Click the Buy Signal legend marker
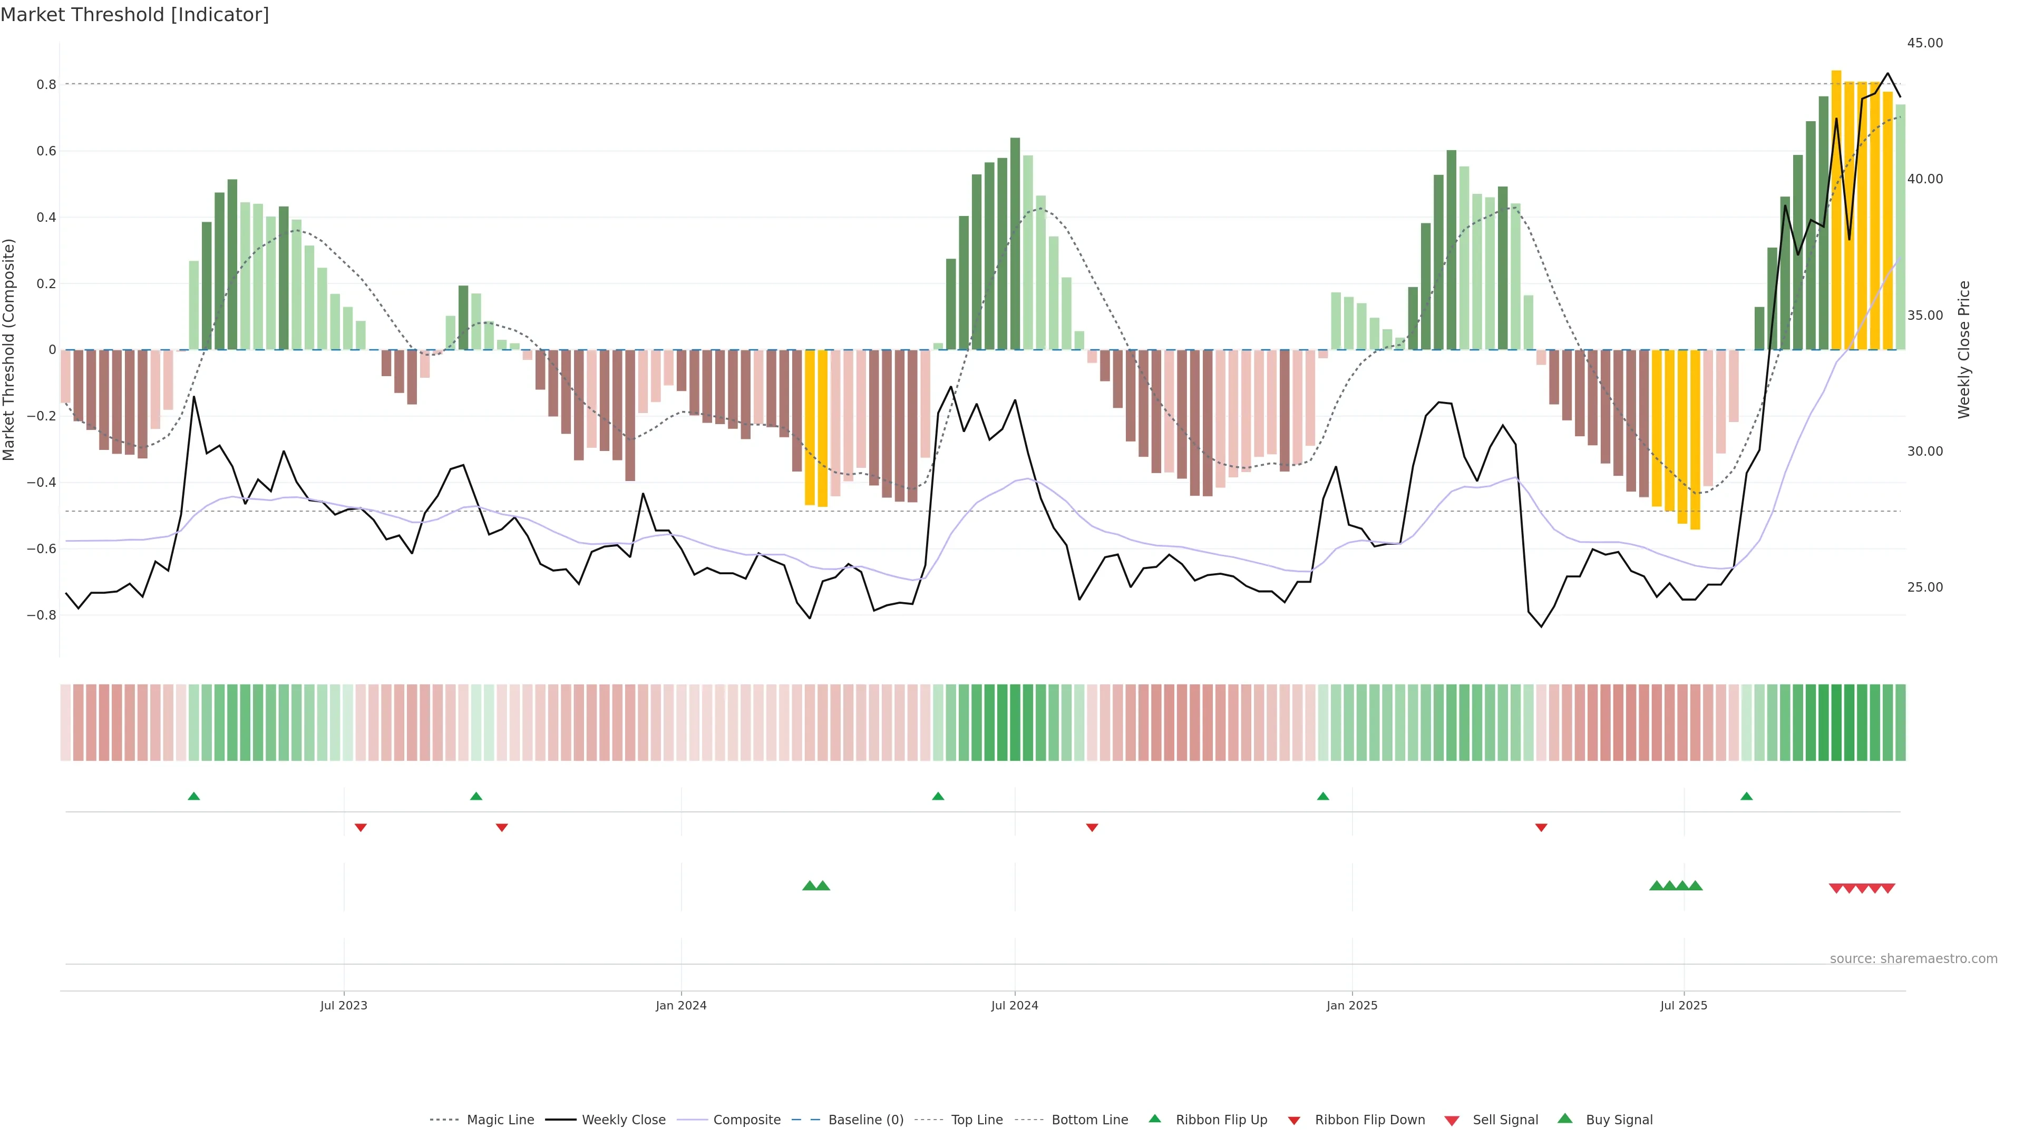 [x=1565, y=1119]
